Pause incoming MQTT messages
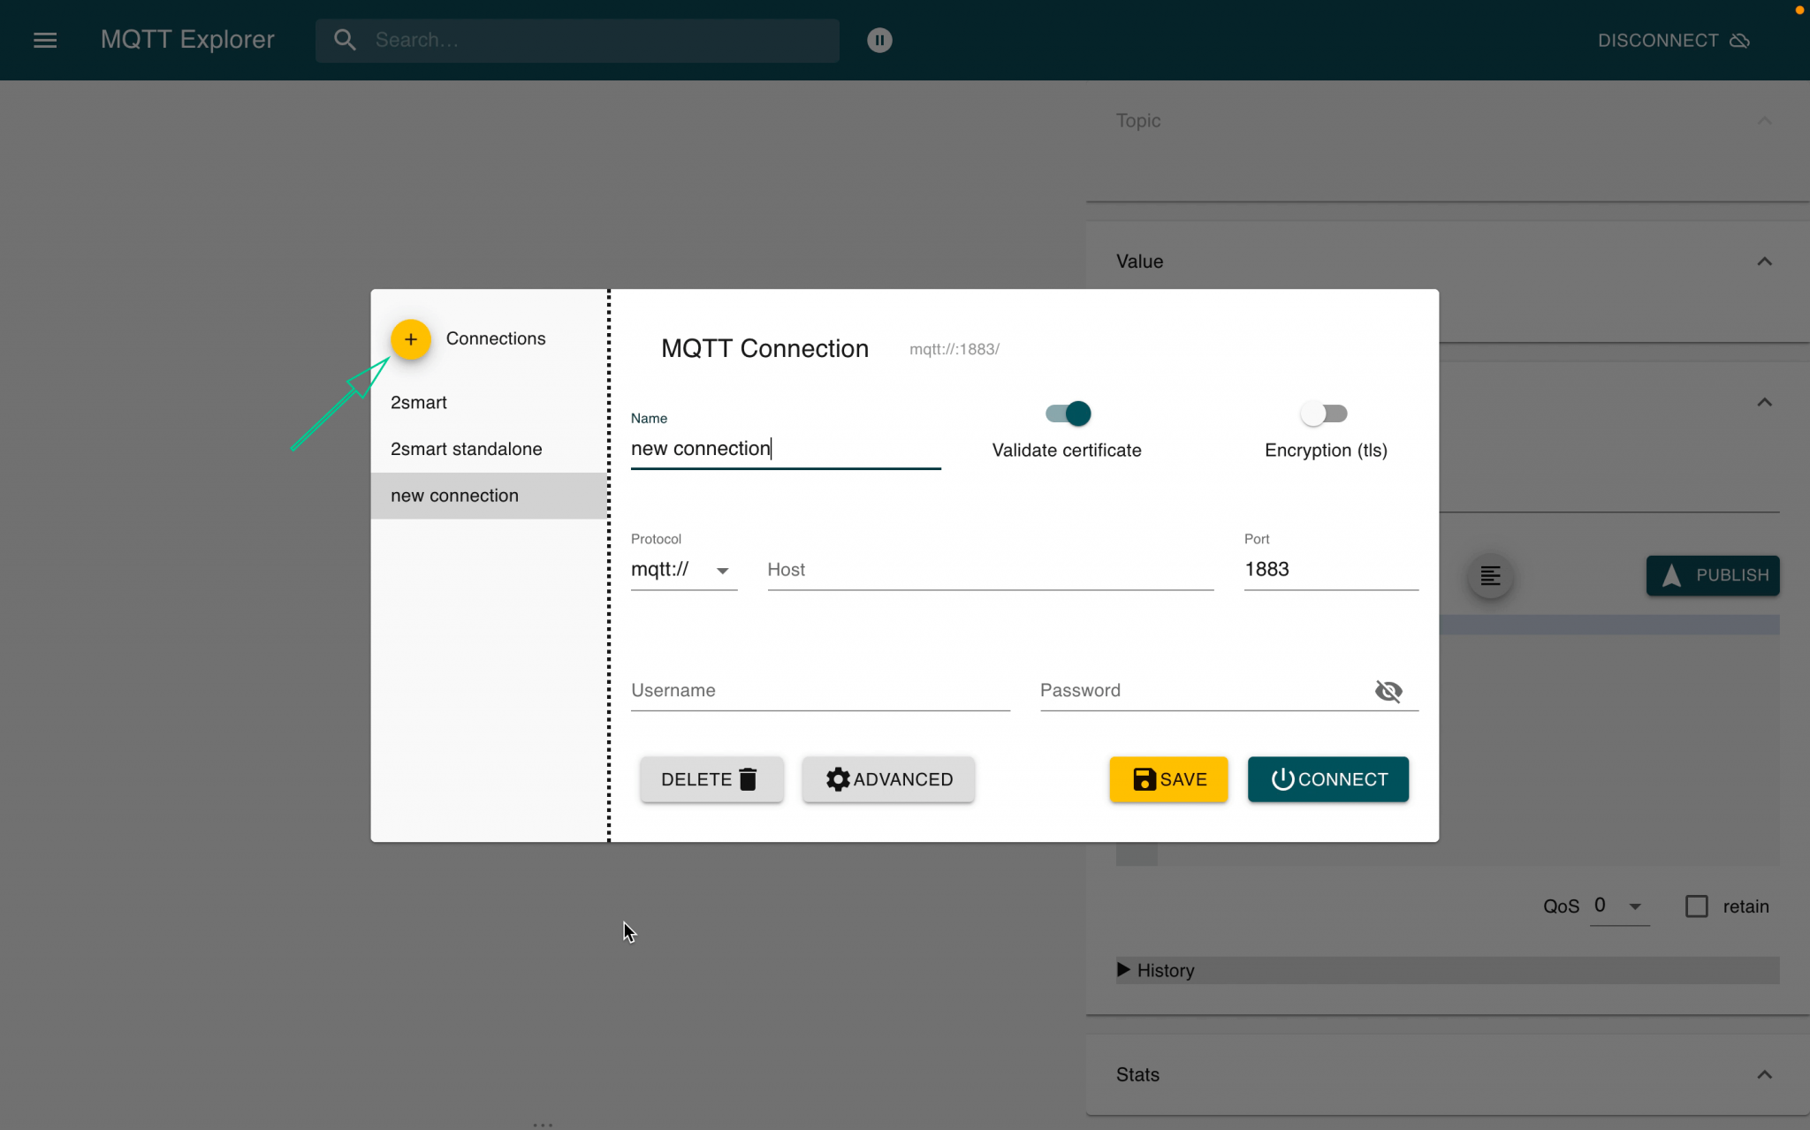The width and height of the screenshot is (1810, 1130). [879, 40]
